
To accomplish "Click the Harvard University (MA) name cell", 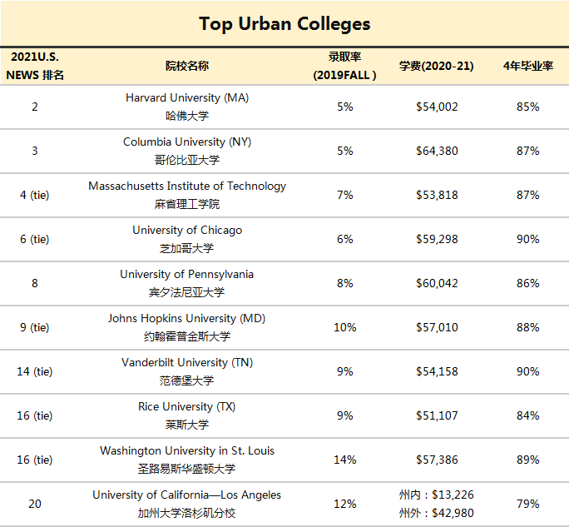I will (187, 98).
